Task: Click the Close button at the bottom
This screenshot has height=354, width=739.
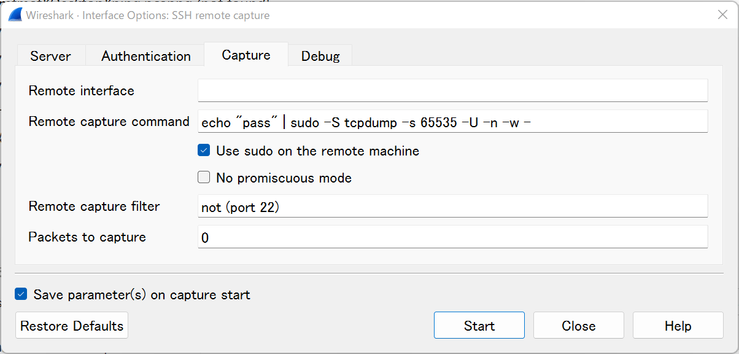Action: point(578,326)
